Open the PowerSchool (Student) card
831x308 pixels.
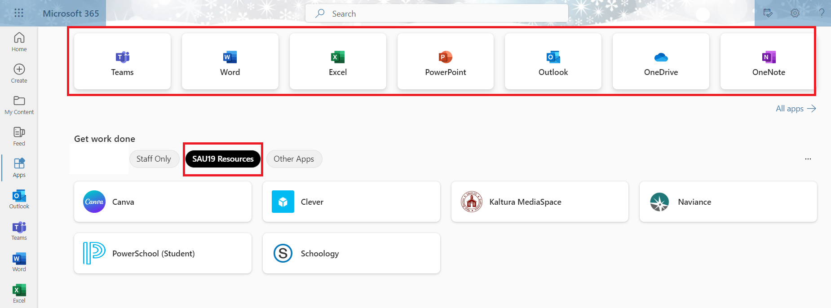163,253
